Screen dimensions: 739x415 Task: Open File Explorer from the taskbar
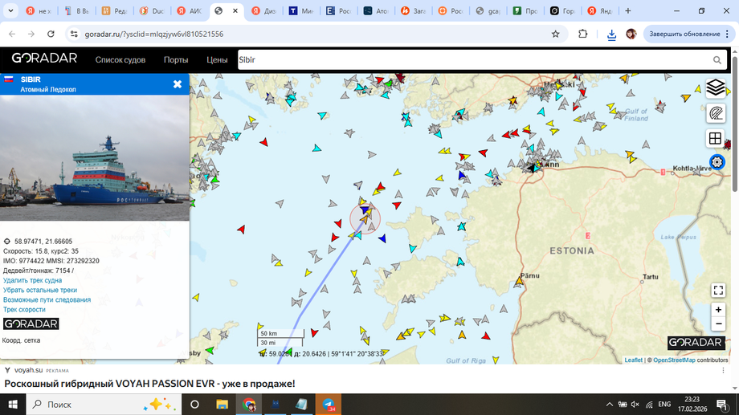click(x=222, y=405)
